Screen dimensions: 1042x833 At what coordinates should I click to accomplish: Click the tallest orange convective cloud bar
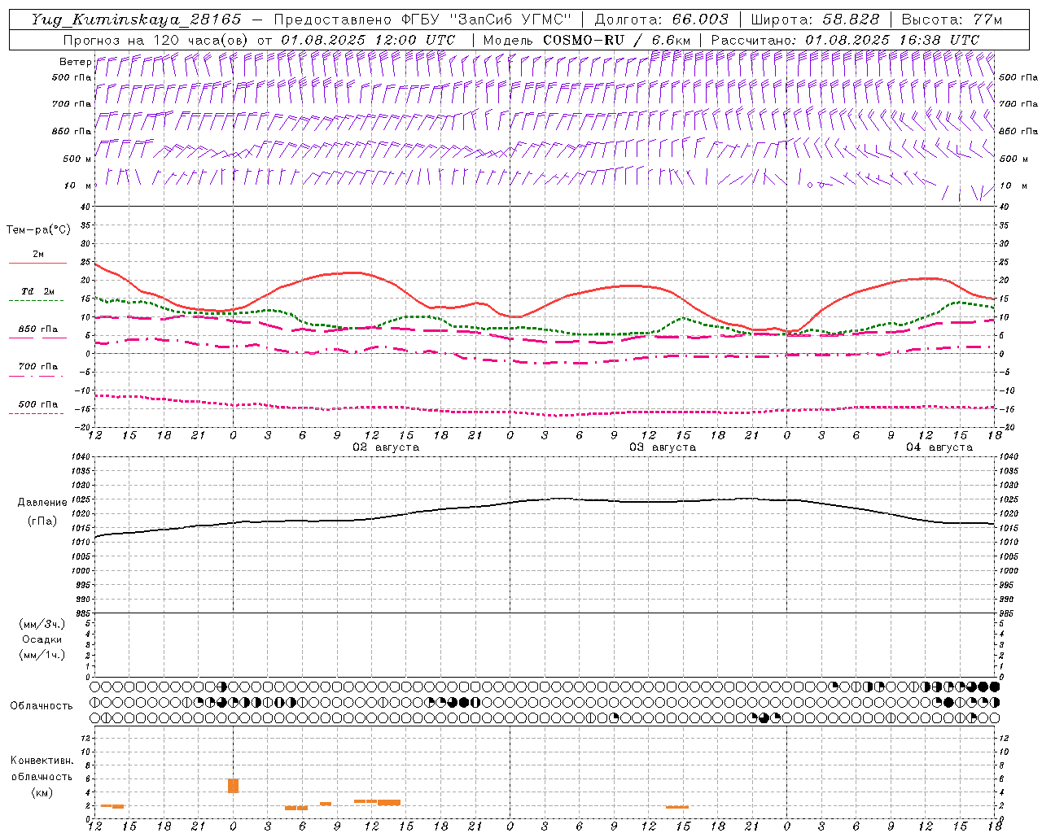[x=233, y=785]
